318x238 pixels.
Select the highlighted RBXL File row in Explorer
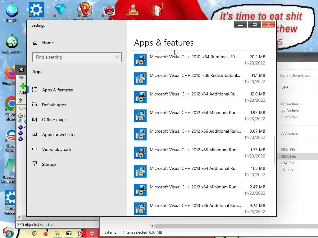(297, 156)
